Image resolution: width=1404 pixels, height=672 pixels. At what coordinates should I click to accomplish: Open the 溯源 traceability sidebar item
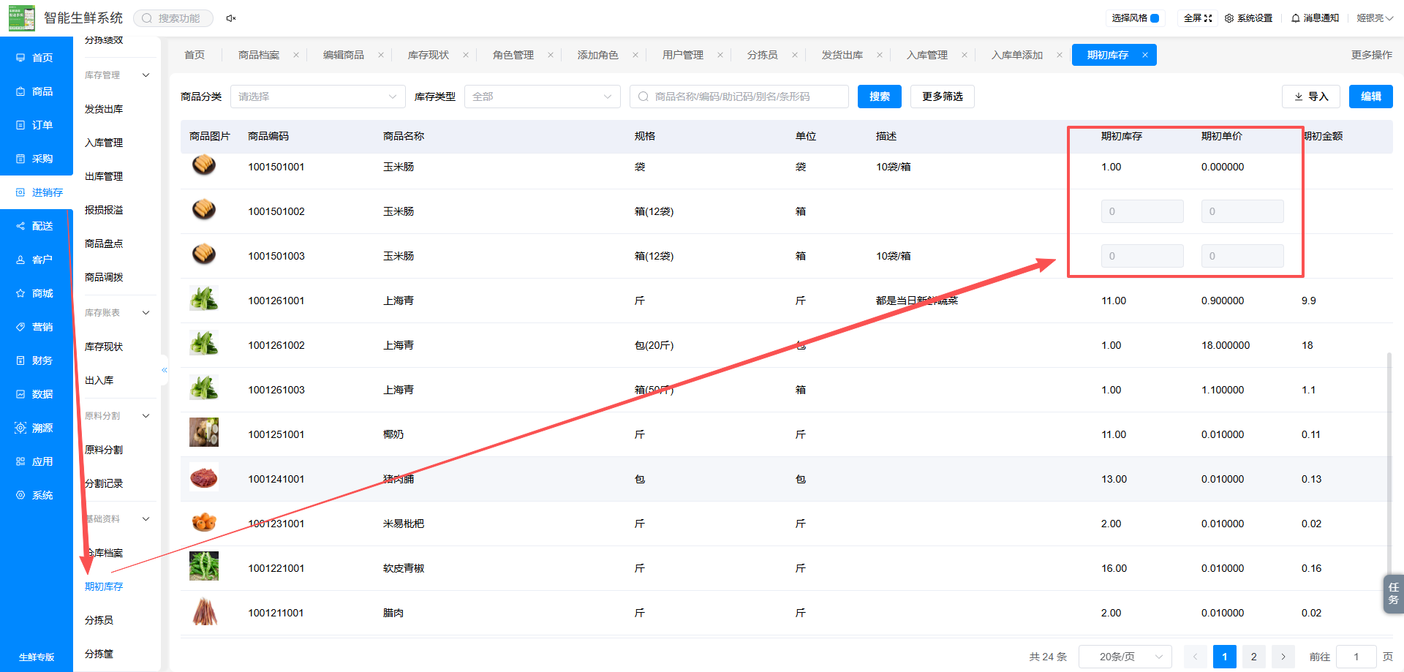pyautogui.click(x=35, y=428)
